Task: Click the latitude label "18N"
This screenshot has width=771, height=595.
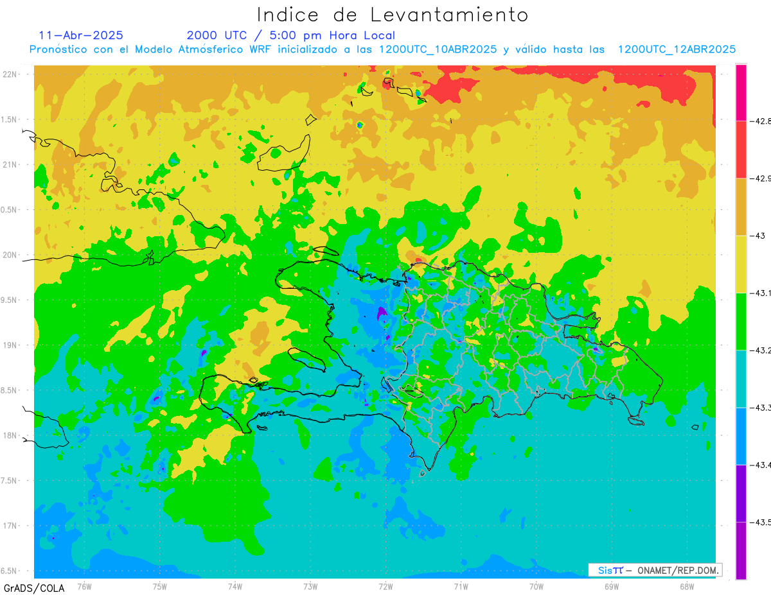Action: pos(11,435)
